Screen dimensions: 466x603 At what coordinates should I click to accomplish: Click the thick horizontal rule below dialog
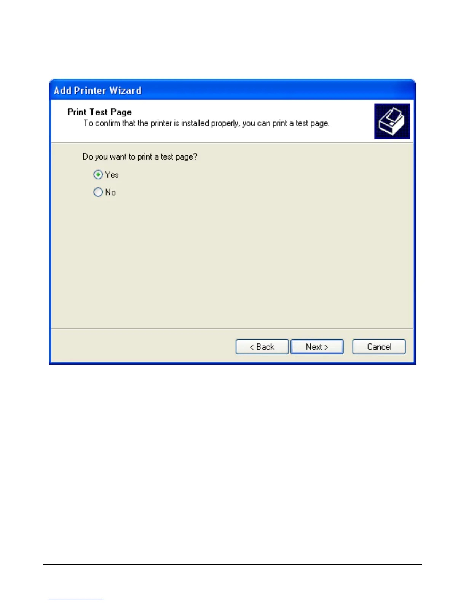pos(233,564)
